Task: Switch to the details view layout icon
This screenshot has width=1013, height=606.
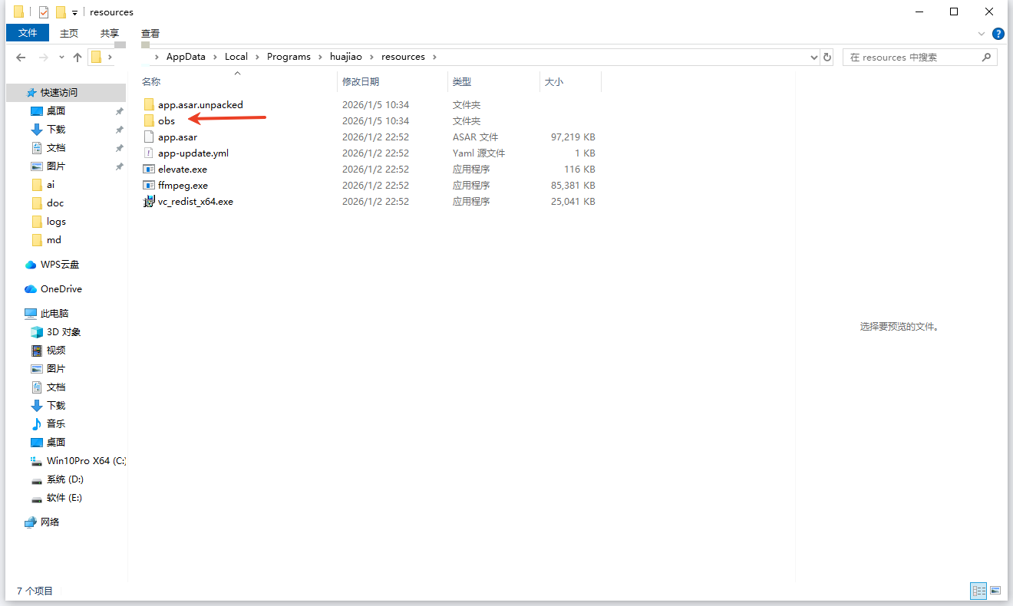Action: pyautogui.click(x=978, y=591)
